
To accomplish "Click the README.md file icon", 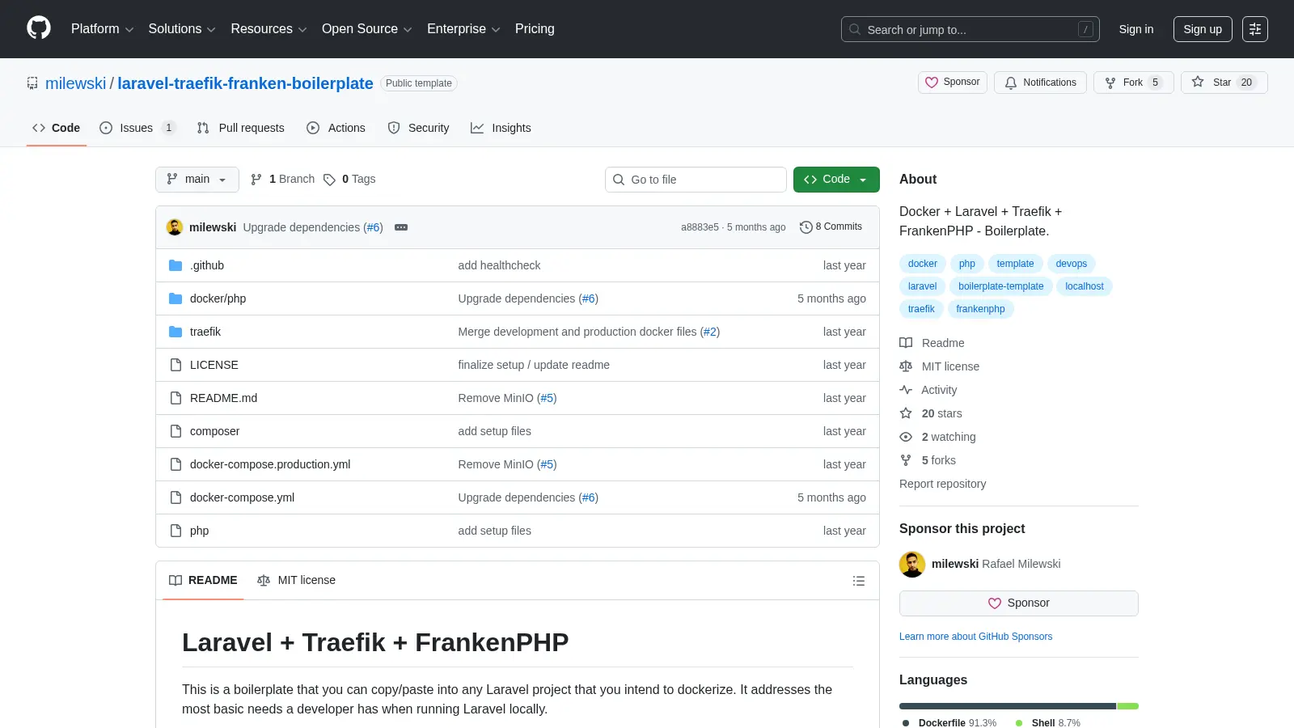I will pos(175,398).
